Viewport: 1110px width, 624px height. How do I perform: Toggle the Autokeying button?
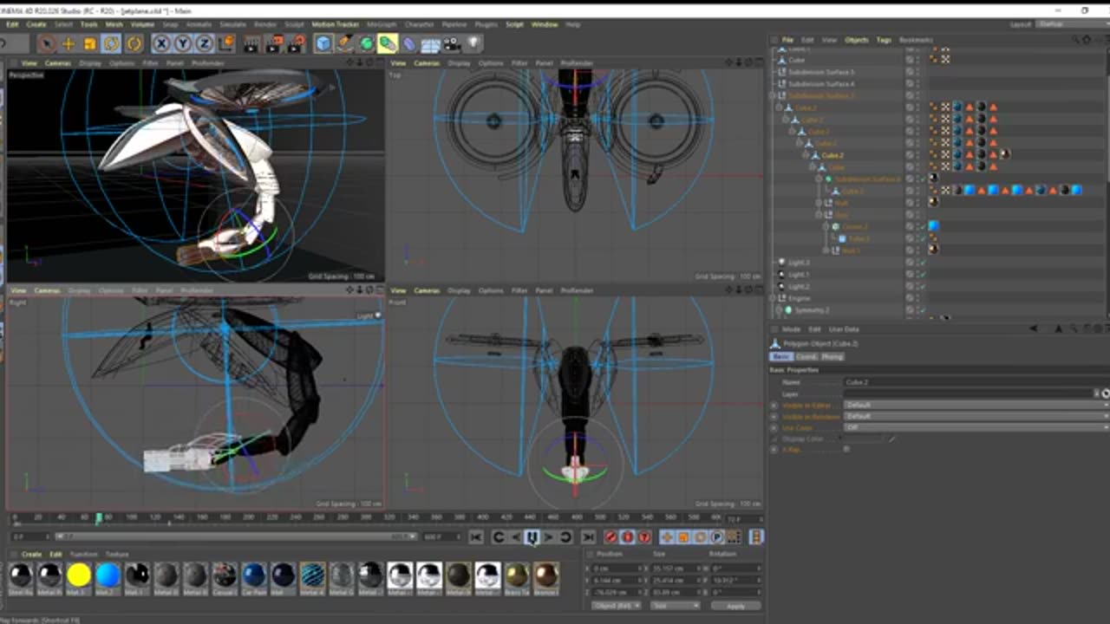click(x=628, y=537)
